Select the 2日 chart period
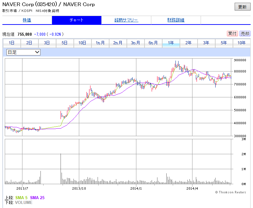 29,43
